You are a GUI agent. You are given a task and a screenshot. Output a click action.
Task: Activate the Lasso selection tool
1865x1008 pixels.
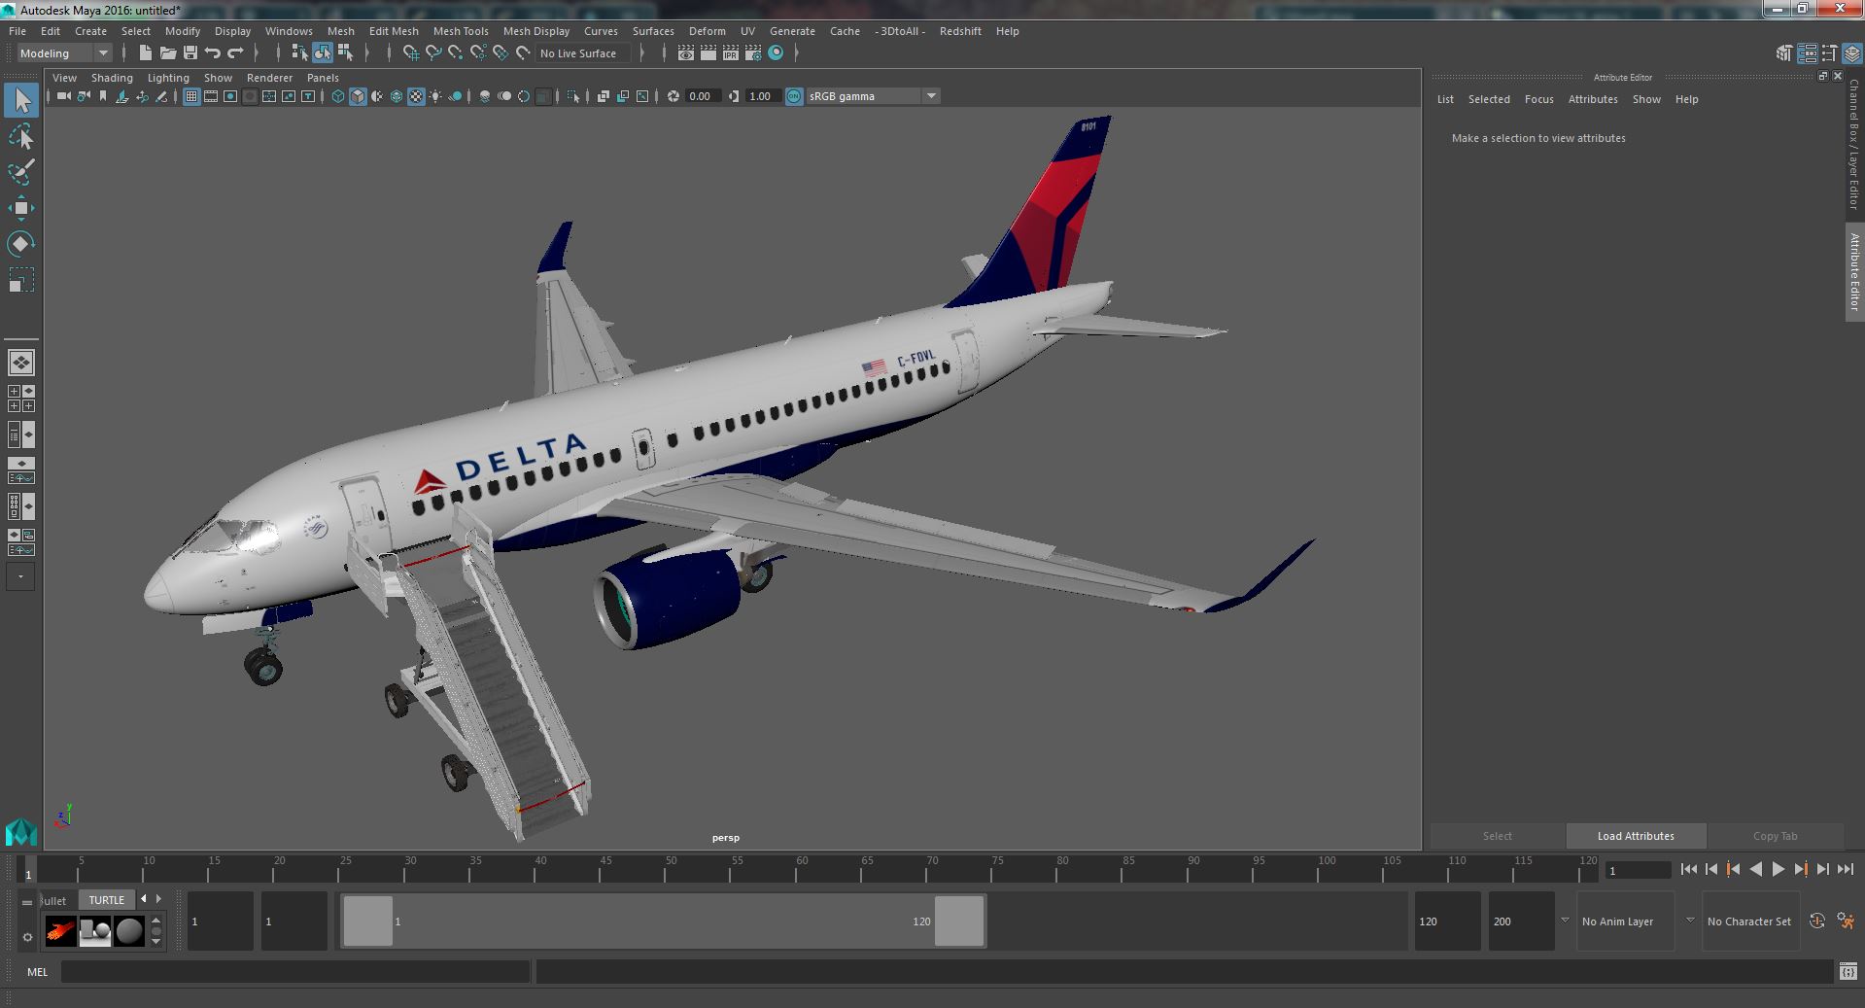click(21, 137)
